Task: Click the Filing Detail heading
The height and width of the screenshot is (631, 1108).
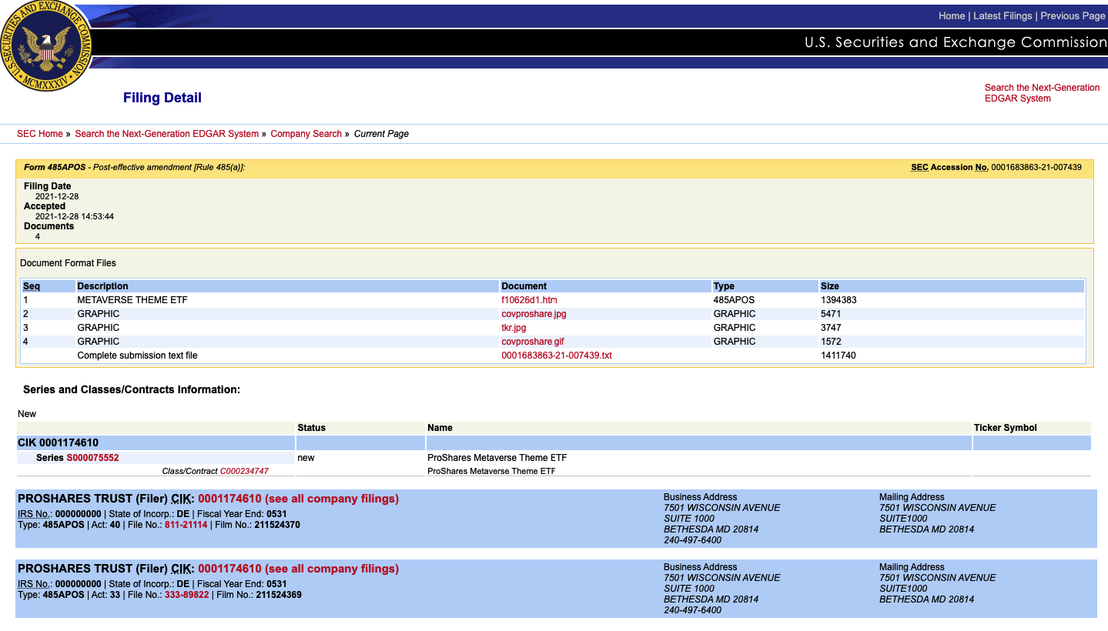Action: [x=162, y=98]
